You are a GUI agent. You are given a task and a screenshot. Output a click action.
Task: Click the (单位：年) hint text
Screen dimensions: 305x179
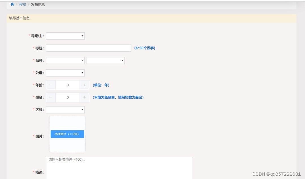tap(101, 85)
